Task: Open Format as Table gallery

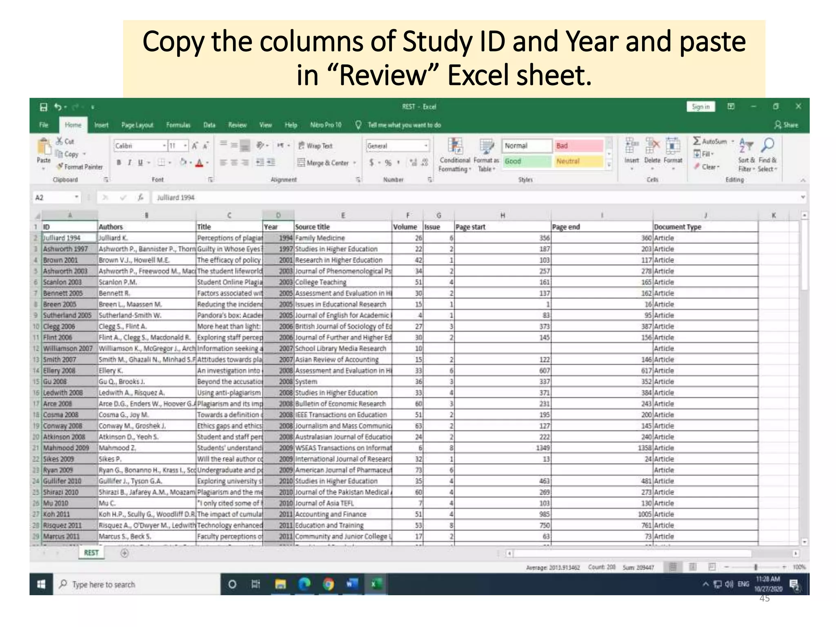Action: [x=486, y=156]
